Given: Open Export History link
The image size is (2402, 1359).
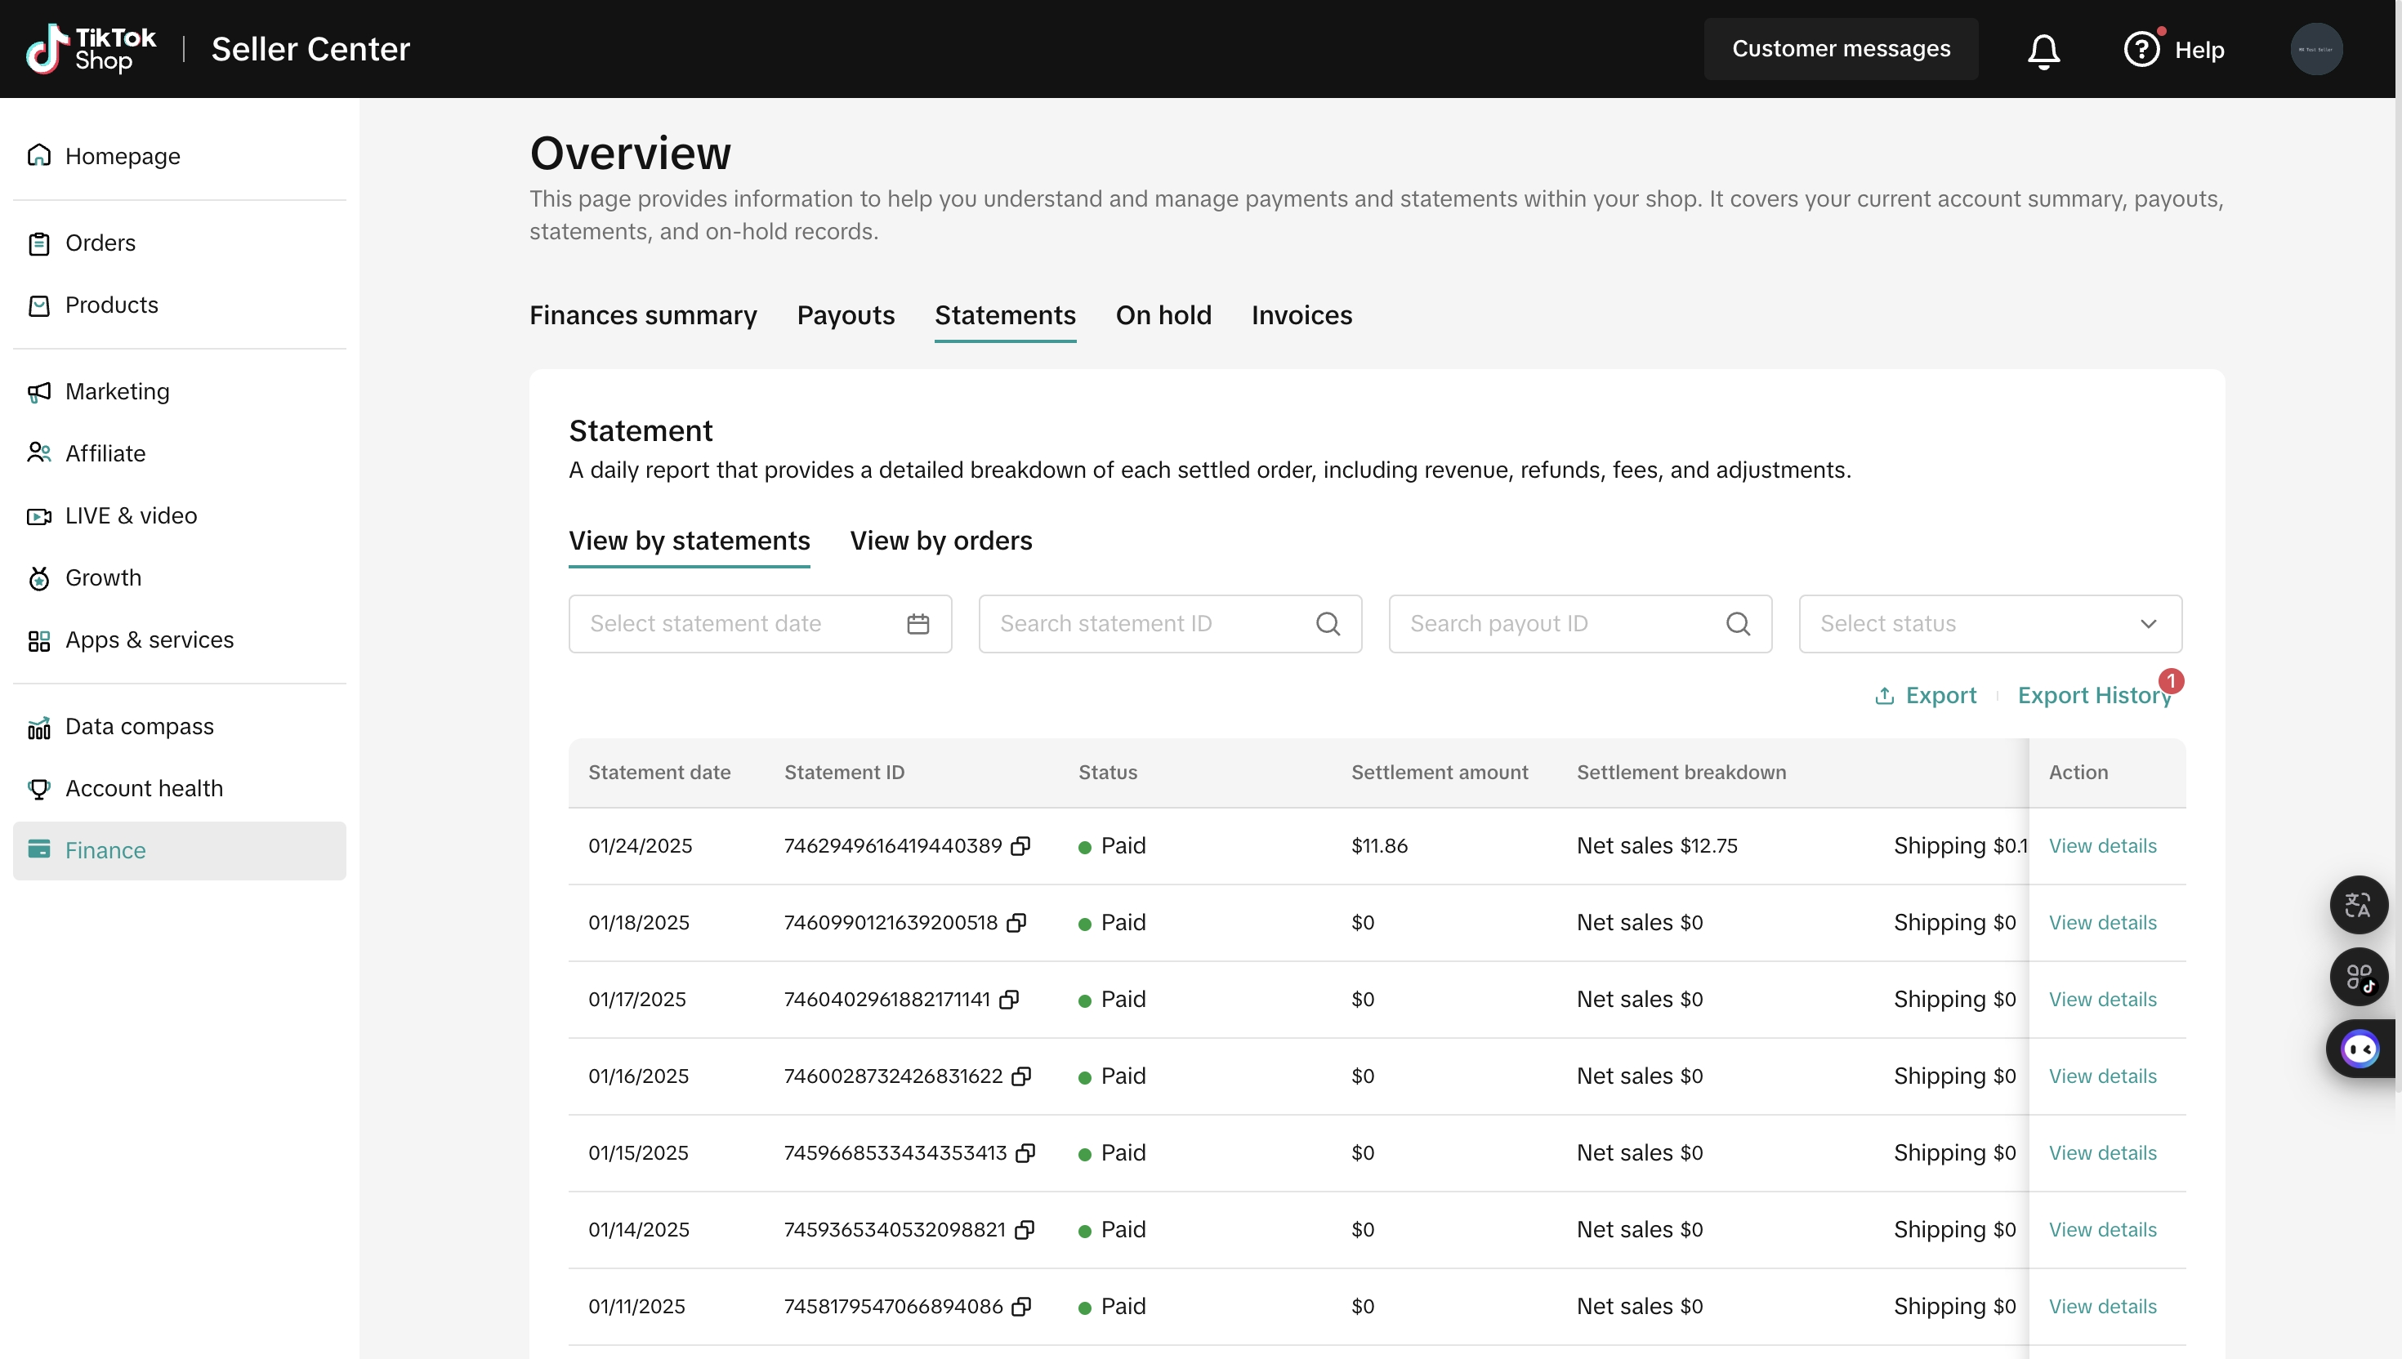Looking at the screenshot, I should [2094, 695].
